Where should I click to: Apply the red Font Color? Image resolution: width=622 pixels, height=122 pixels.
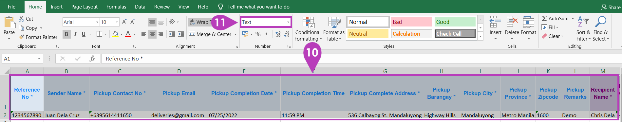click(x=128, y=34)
